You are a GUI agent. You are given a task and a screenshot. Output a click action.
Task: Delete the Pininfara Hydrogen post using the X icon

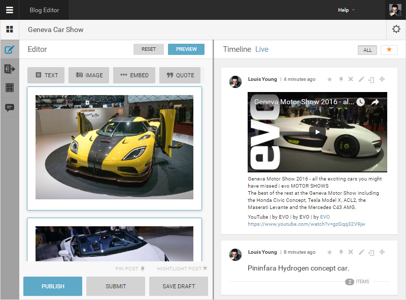(x=350, y=252)
